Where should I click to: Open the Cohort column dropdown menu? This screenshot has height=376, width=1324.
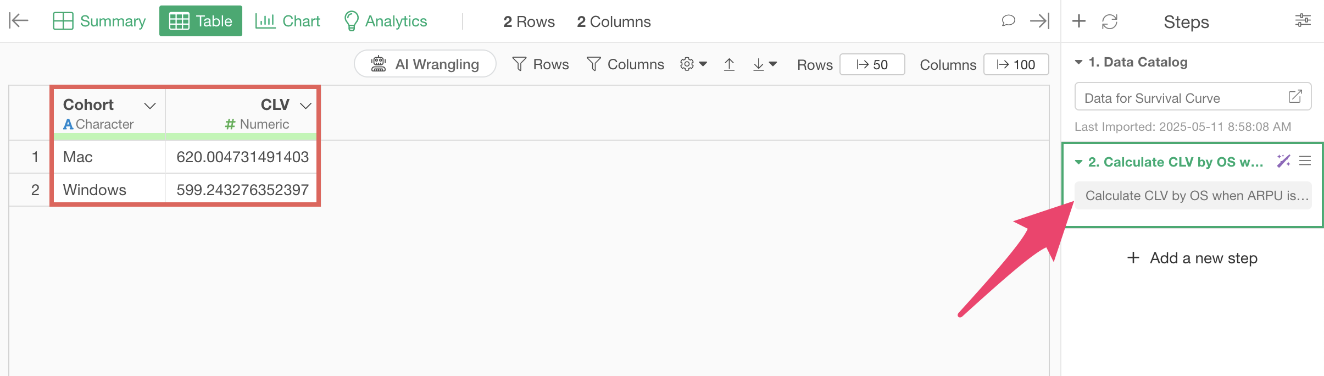tap(150, 106)
